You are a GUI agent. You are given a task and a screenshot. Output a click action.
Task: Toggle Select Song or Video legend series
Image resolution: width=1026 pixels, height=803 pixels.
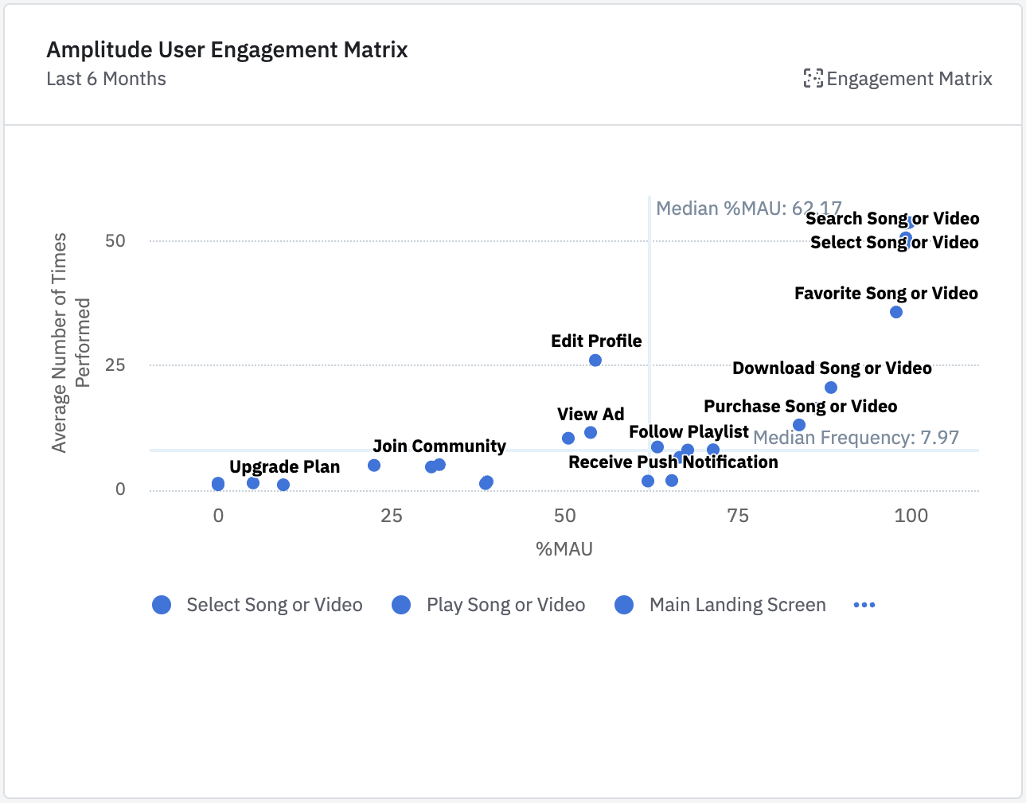point(274,605)
